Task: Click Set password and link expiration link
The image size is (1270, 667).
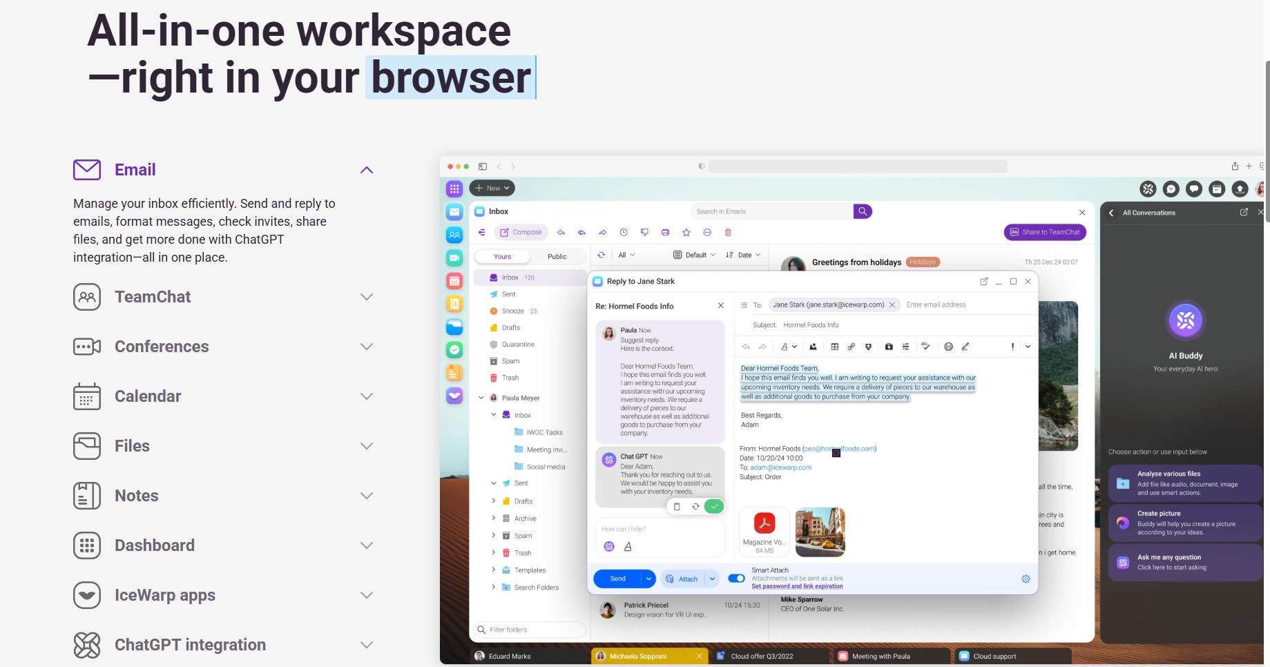Action: 797,586
